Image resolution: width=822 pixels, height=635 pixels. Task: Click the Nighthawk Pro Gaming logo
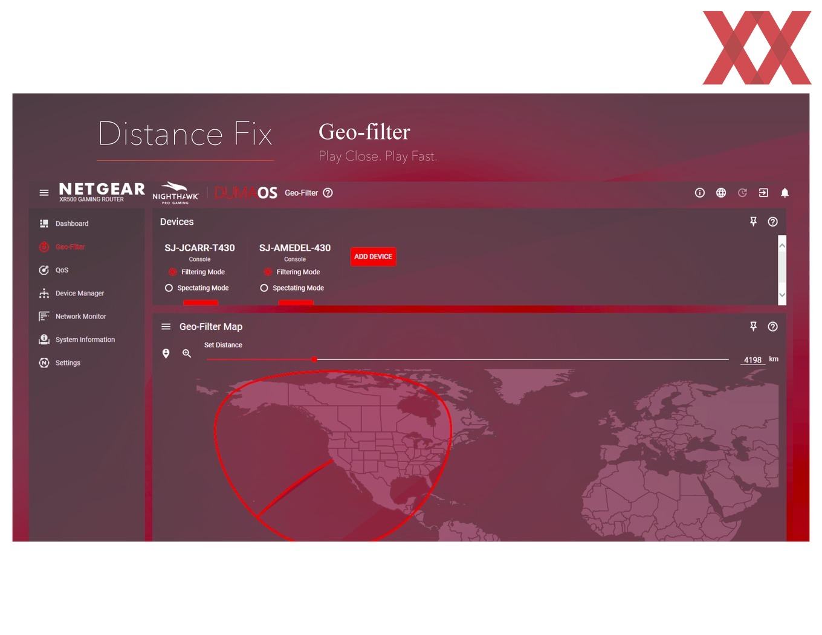pos(175,193)
